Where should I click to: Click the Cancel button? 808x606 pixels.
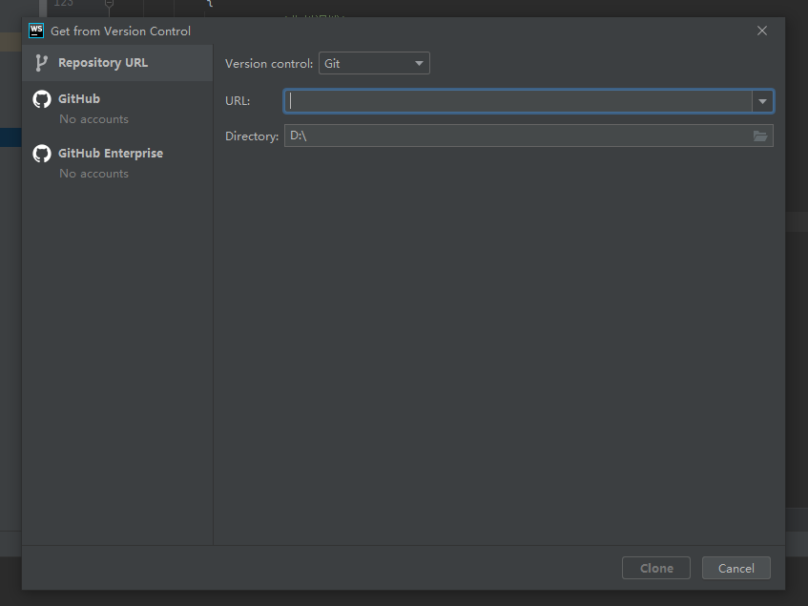coord(735,567)
